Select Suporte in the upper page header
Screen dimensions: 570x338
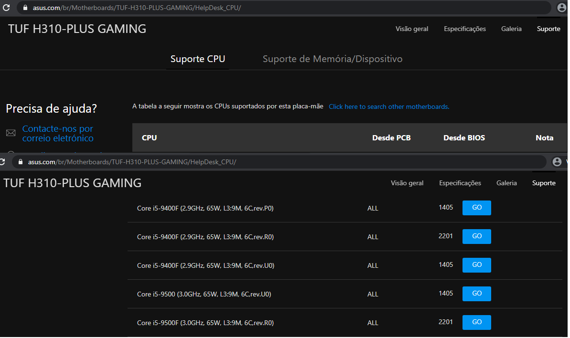click(x=548, y=29)
